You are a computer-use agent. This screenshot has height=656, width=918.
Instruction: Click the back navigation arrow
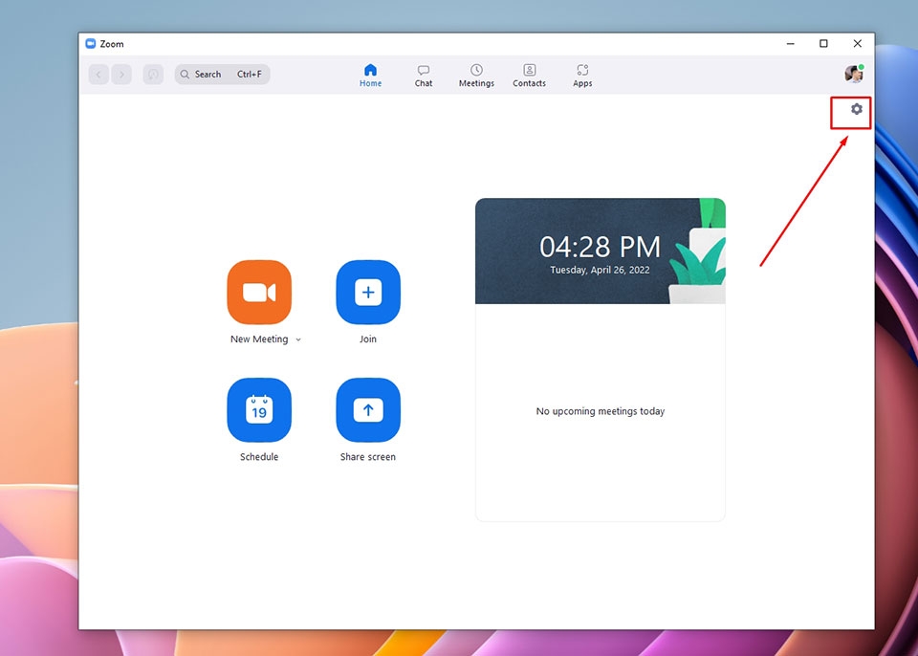(98, 75)
